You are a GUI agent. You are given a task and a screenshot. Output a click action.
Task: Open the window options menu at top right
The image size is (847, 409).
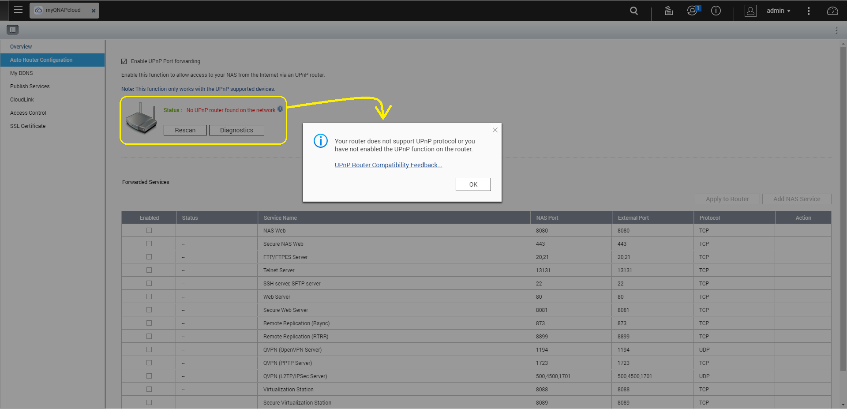click(836, 30)
